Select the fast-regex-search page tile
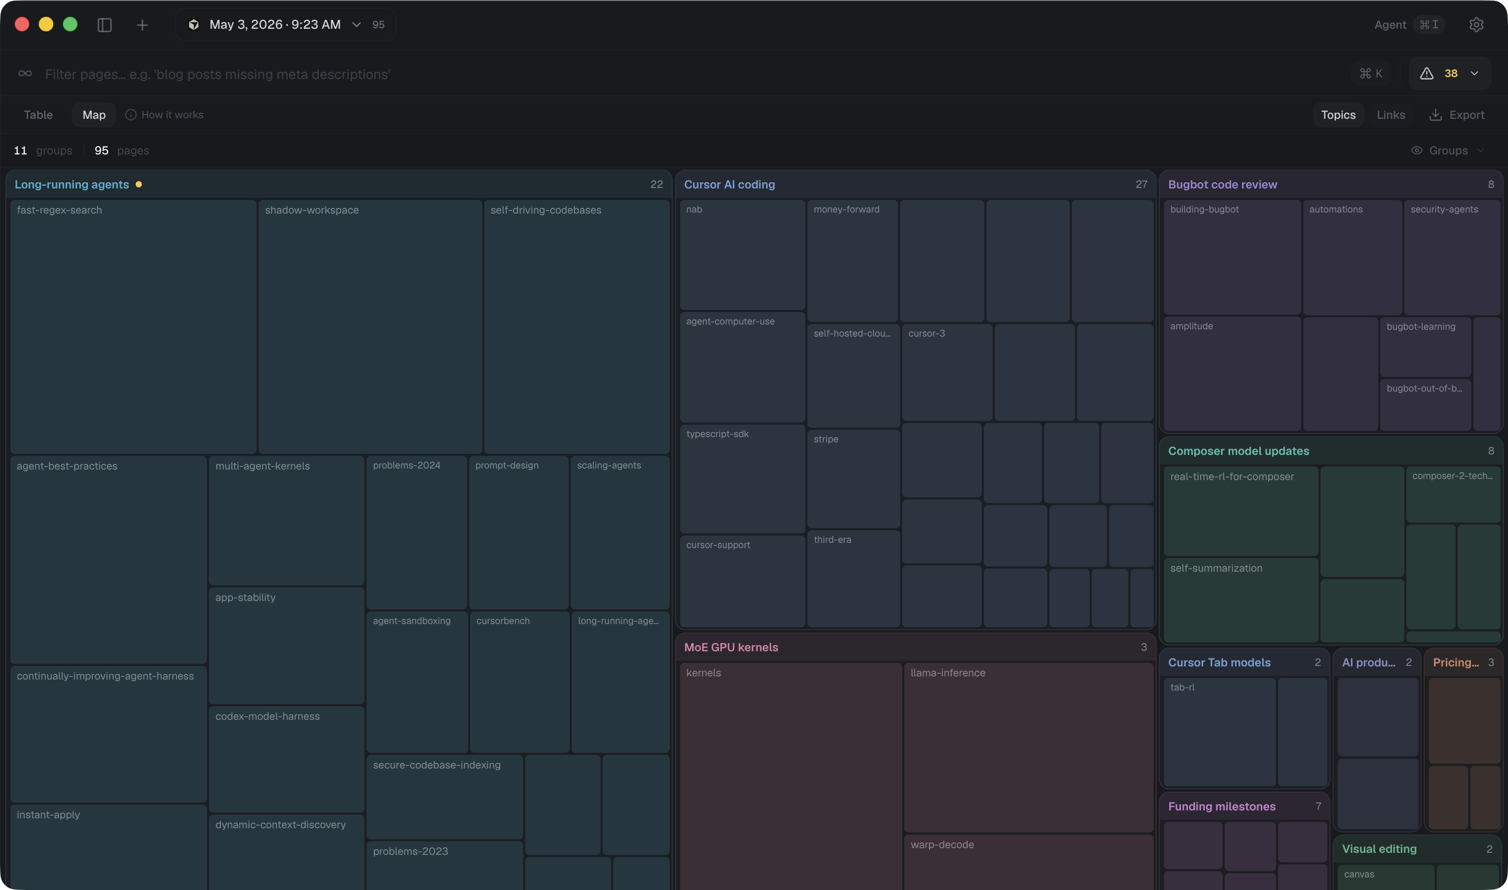Image resolution: width=1508 pixels, height=890 pixels. (x=133, y=326)
